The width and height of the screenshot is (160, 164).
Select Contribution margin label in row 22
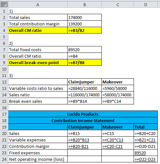tap(38, 146)
